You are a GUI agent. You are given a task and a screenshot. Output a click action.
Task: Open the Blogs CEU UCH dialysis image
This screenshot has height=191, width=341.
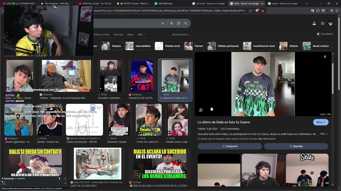[98, 163]
